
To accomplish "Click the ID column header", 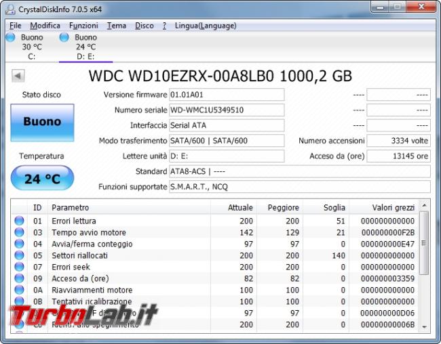I will pos(38,207).
